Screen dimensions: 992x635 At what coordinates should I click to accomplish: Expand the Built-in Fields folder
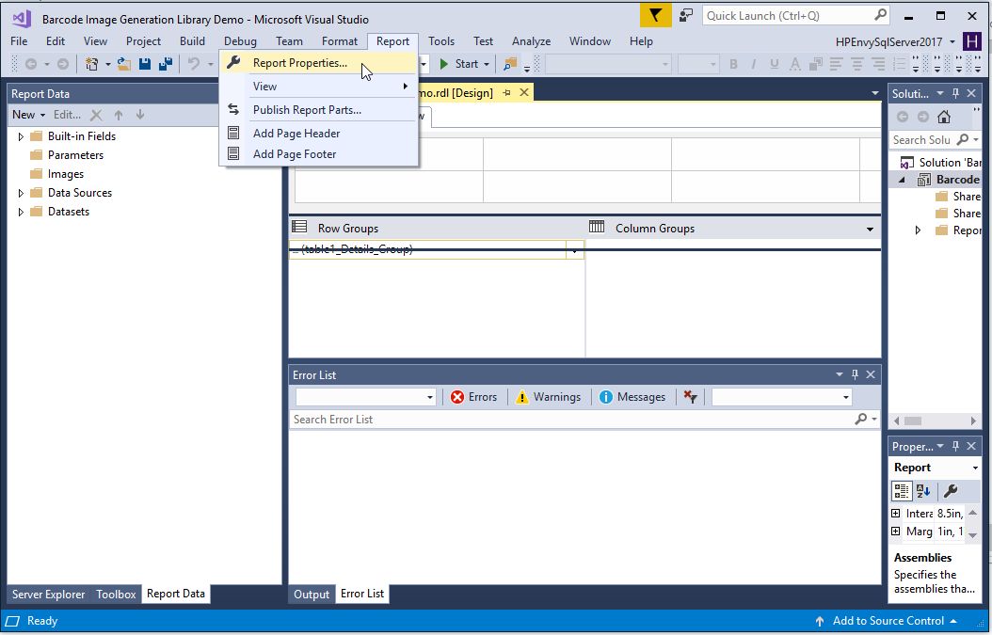click(x=21, y=136)
